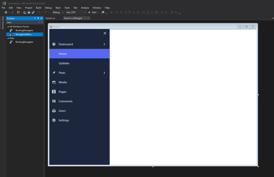Open the Build menu
Image resolution: width=274 pixels, height=177 pixels.
point(38,8)
